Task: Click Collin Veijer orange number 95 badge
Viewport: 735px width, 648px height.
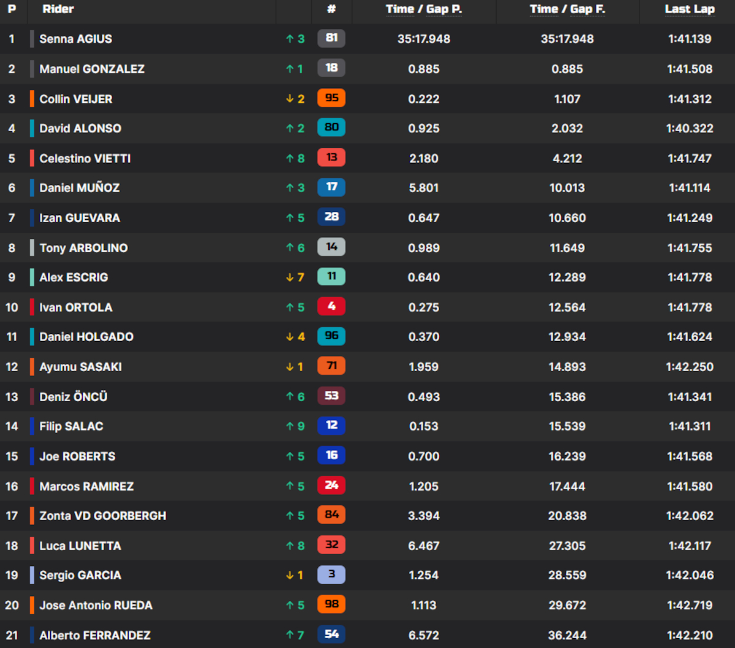Action: tap(331, 98)
